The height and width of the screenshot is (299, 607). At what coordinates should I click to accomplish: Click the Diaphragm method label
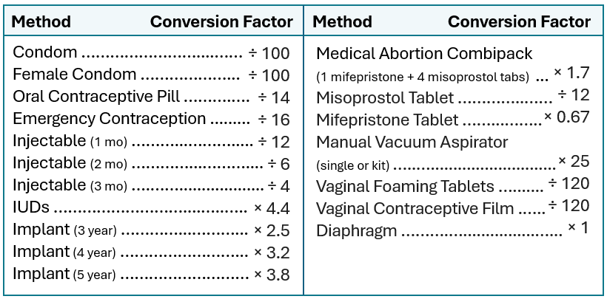357,231
